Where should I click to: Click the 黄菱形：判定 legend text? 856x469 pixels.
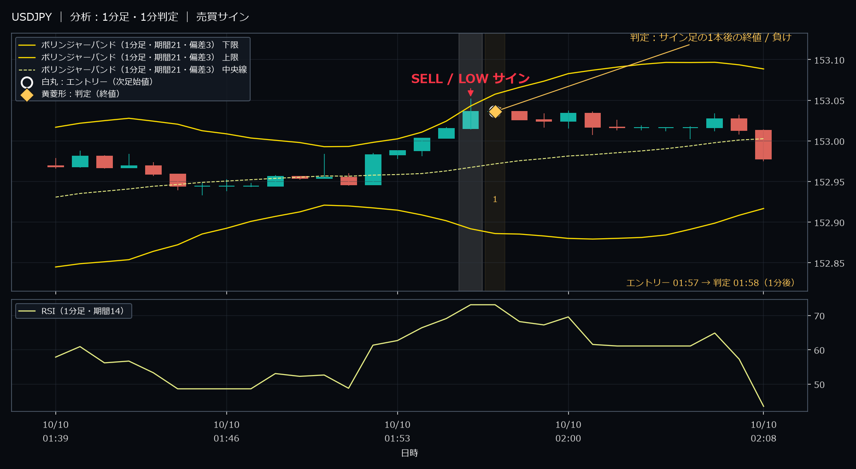coord(81,94)
